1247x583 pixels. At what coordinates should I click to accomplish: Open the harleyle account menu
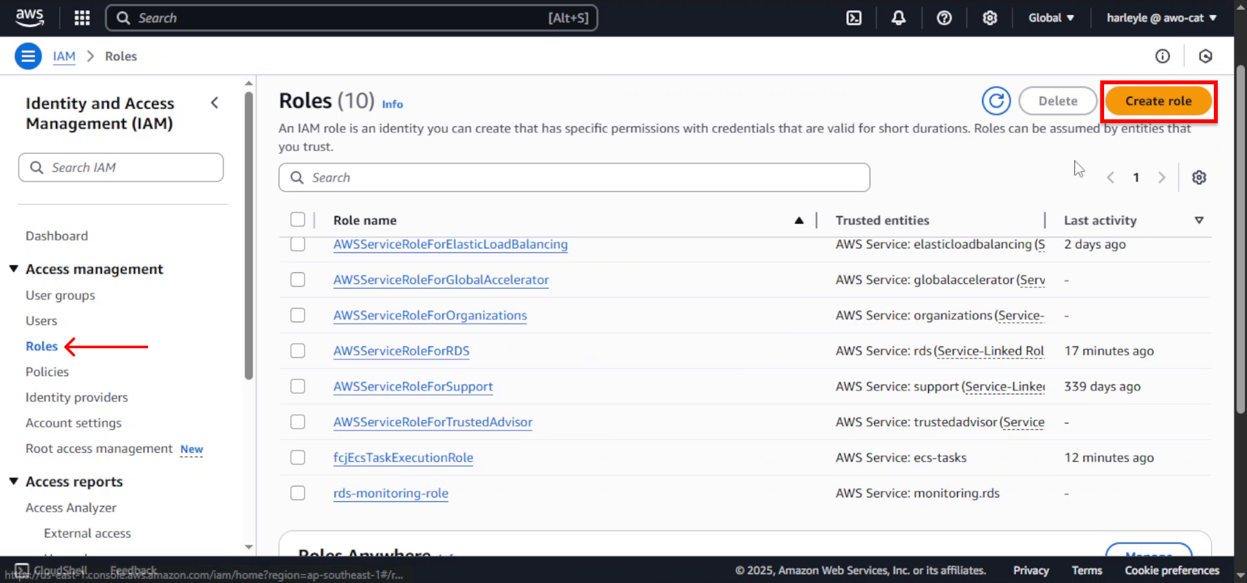click(1161, 18)
